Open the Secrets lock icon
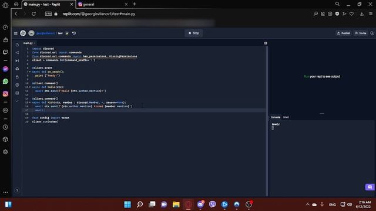This screenshot has width=376, height=211. point(17,77)
